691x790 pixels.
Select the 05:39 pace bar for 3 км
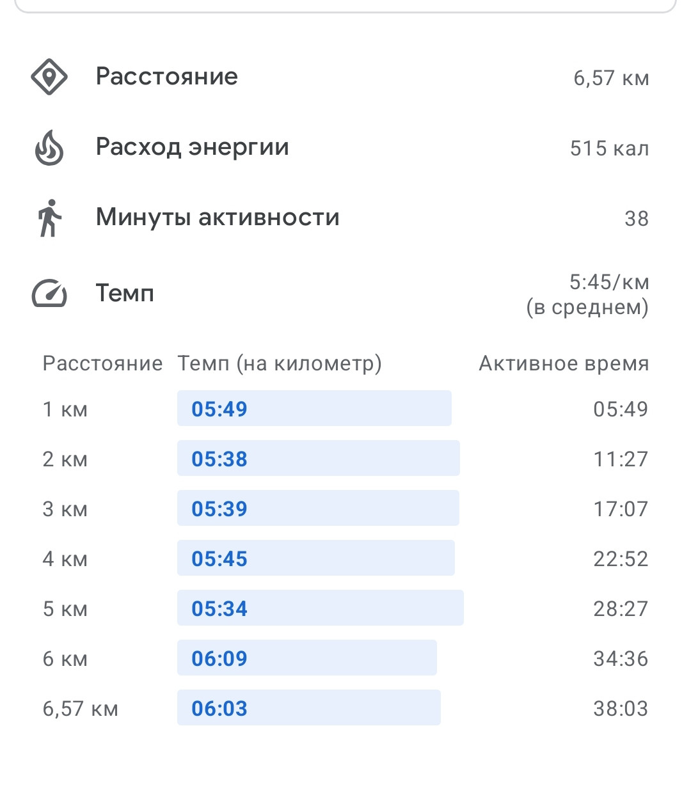(318, 508)
